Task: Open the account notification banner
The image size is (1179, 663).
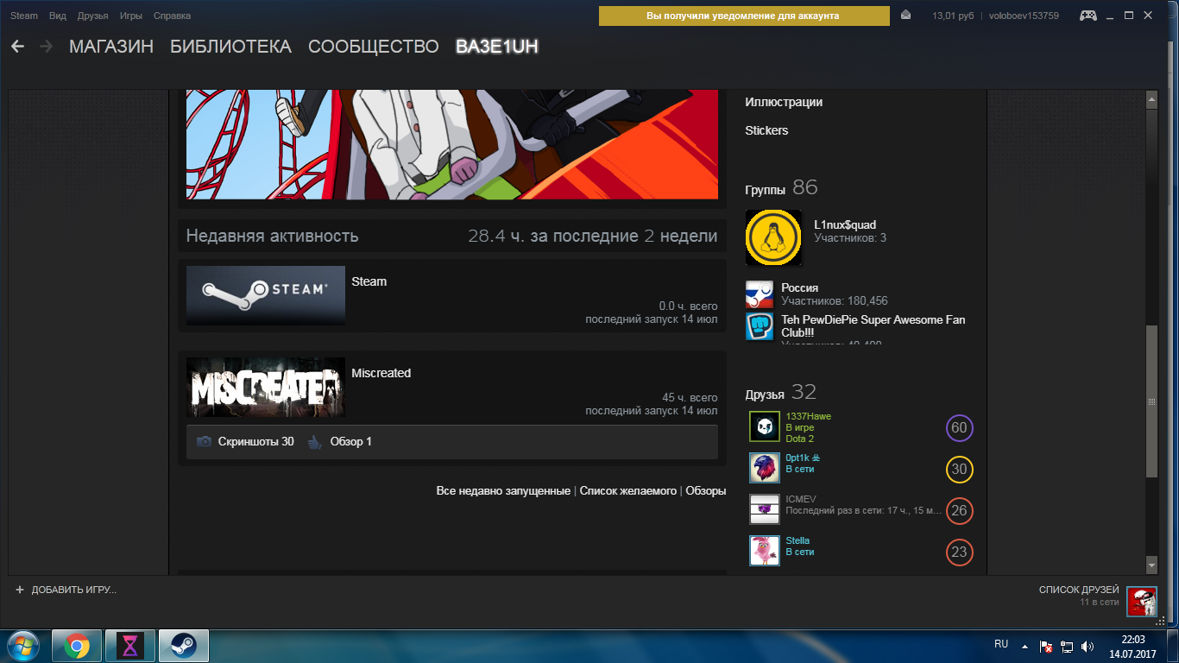Action: coord(744,16)
